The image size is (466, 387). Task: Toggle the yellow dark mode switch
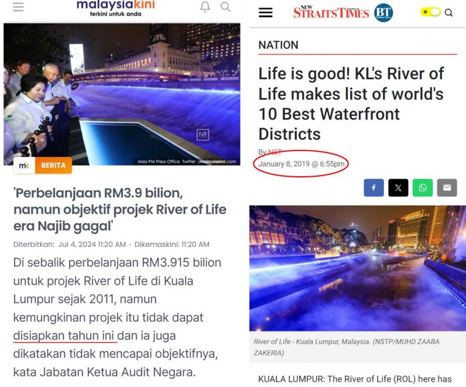[x=430, y=12]
